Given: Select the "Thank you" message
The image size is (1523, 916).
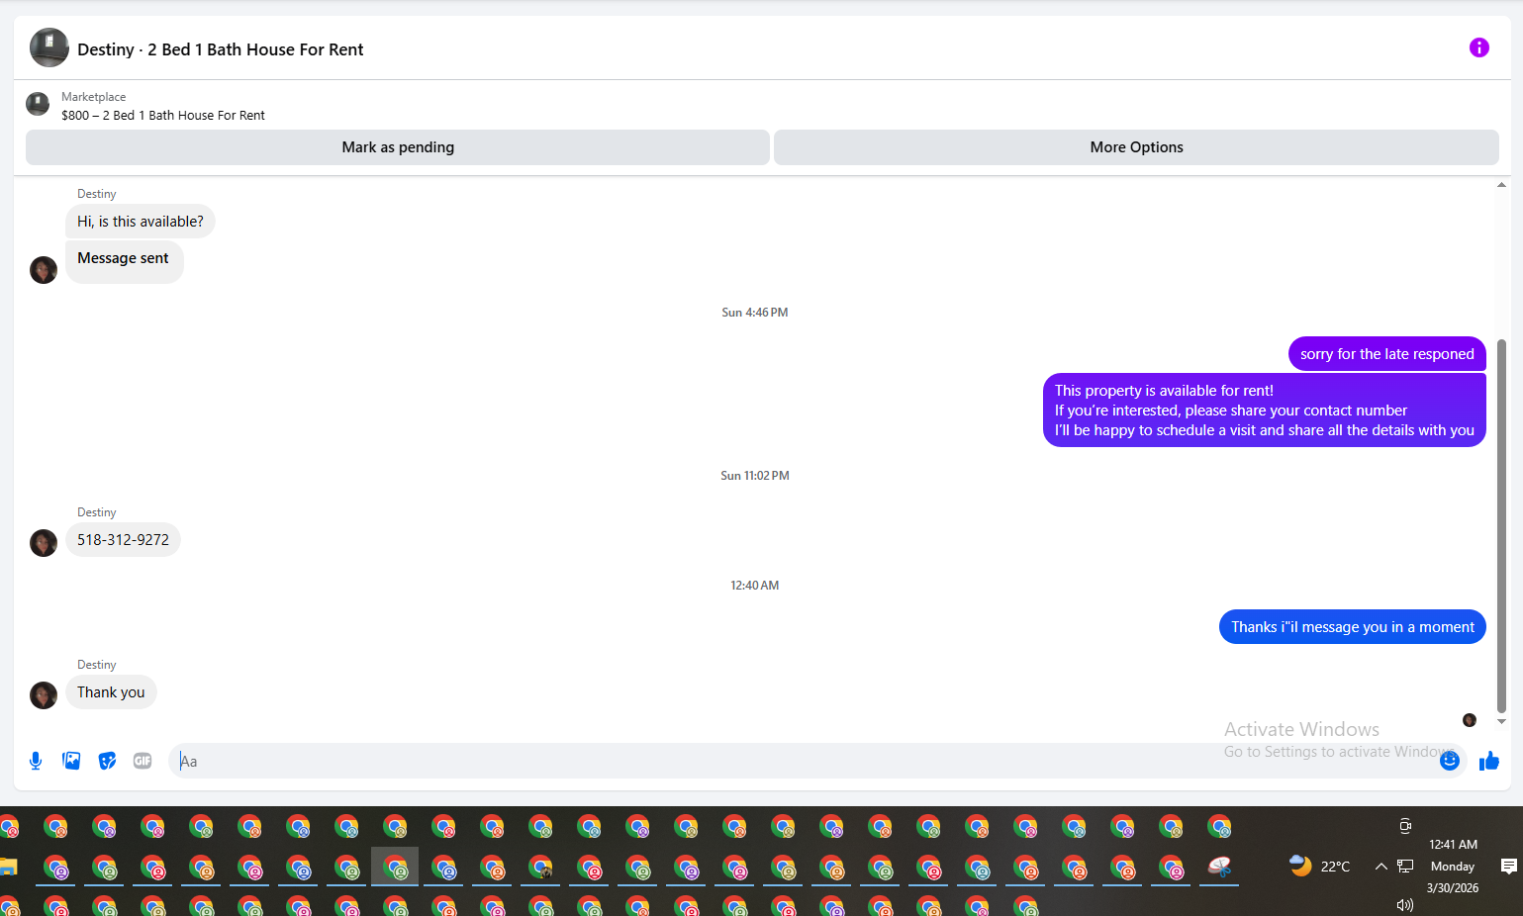Looking at the screenshot, I should [111, 692].
